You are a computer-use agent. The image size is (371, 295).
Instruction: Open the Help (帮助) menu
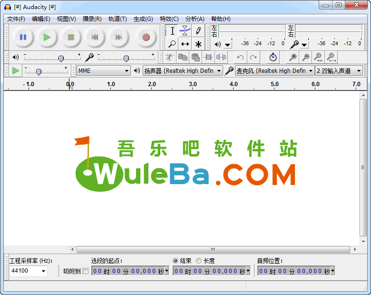tap(221, 19)
